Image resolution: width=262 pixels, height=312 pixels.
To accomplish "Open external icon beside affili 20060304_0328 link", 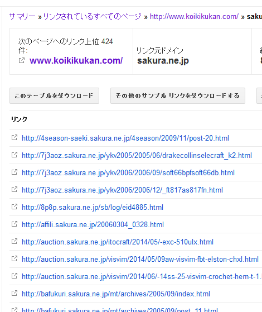I will [x=14, y=224].
